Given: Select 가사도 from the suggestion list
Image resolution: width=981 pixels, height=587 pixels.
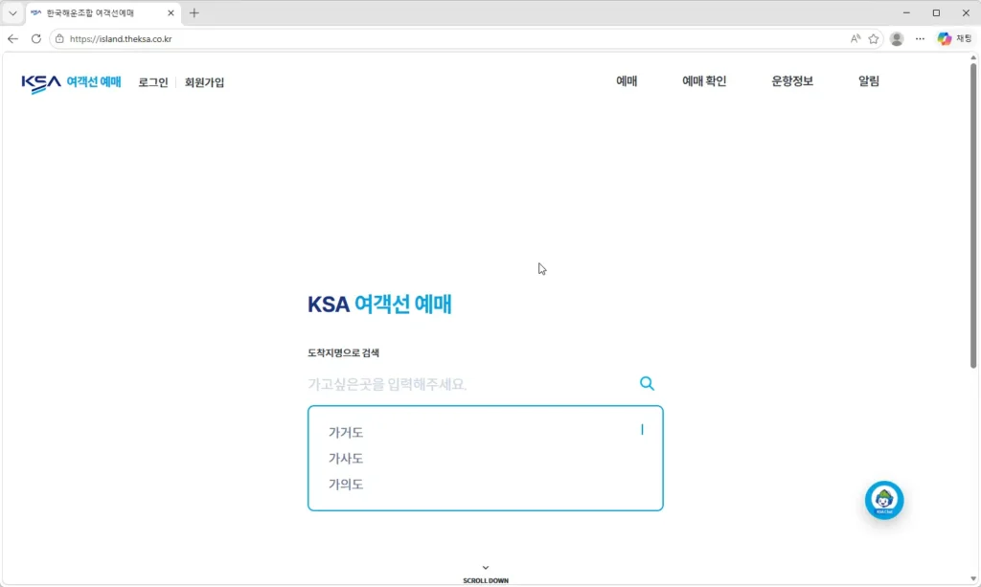Looking at the screenshot, I should 346,459.
